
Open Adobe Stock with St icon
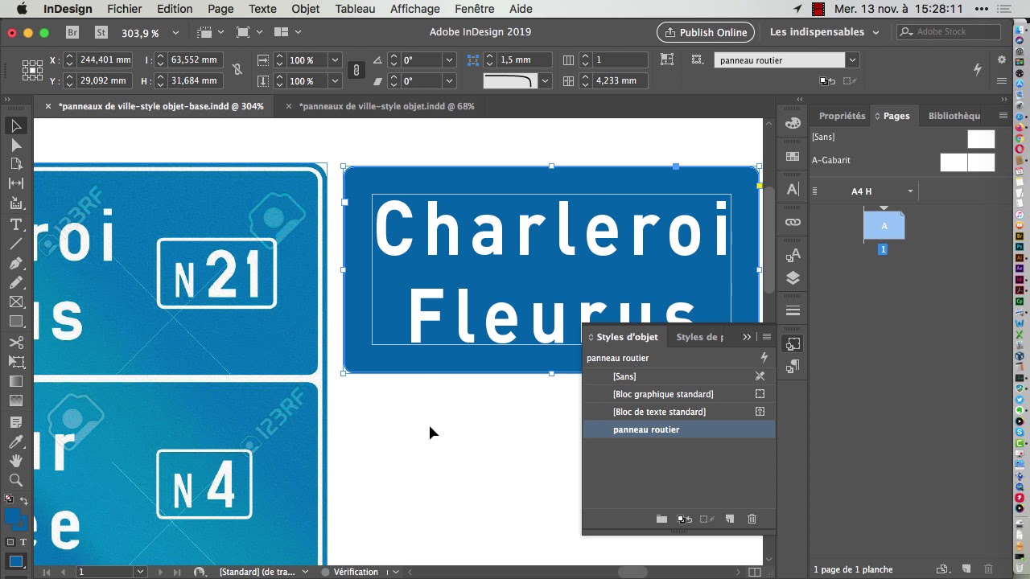[x=101, y=32]
